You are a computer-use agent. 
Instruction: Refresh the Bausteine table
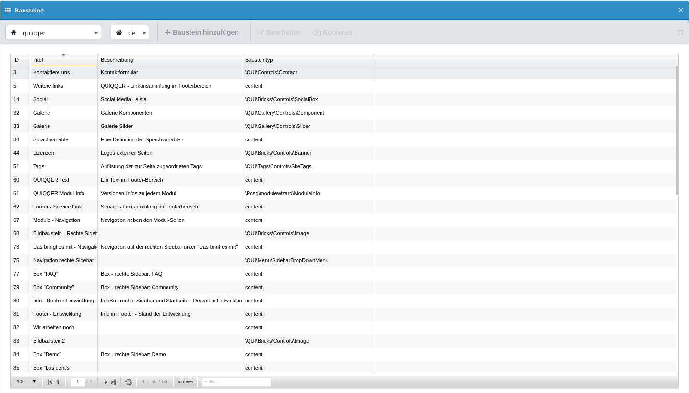coord(129,382)
